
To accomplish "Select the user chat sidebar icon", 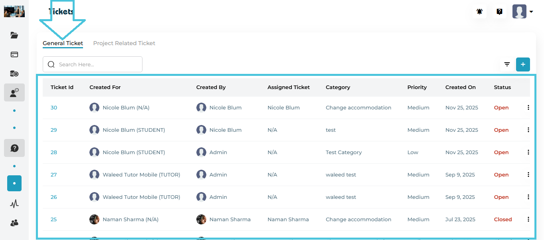I will [x=14, y=93].
